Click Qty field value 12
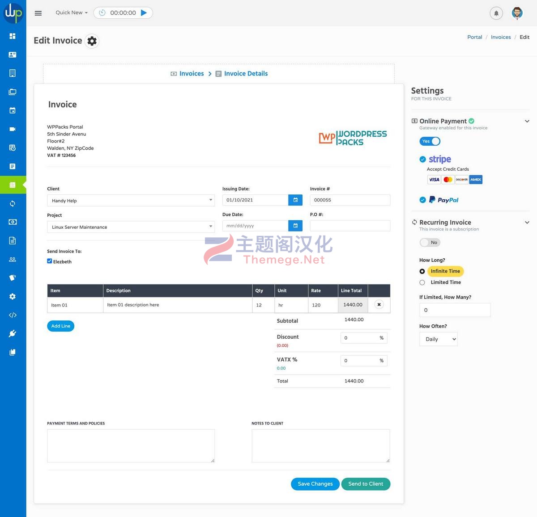537x517 pixels. click(263, 305)
